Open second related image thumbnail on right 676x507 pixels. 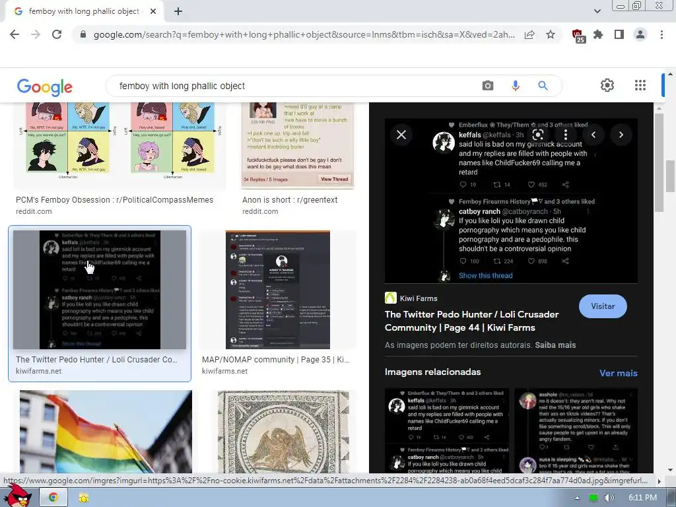click(576, 430)
